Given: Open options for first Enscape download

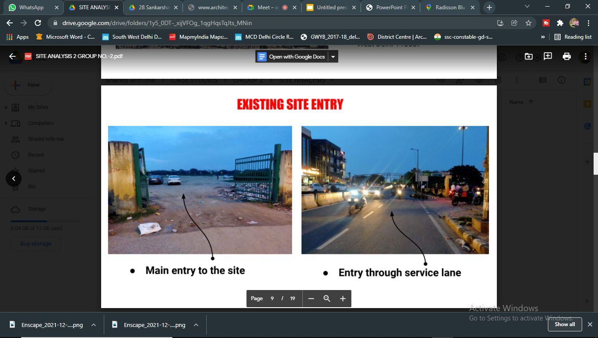Looking at the screenshot, I should (94, 325).
